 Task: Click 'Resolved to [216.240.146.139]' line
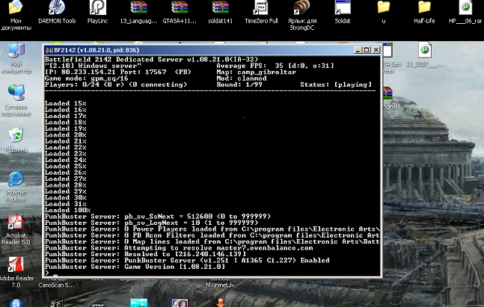pyautogui.click(x=186, y=254)
